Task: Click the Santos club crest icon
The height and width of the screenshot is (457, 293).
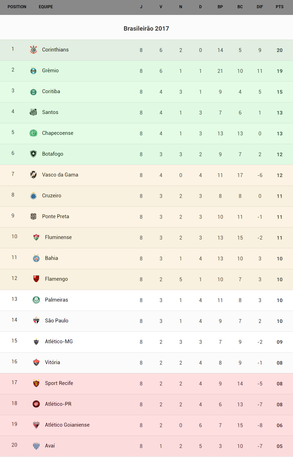Action: click(33, 112)
